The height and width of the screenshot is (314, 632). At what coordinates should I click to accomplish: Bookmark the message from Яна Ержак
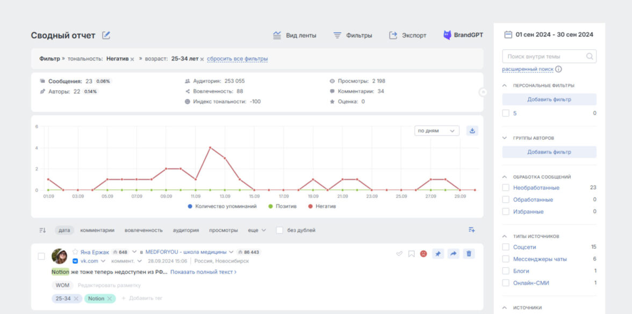point(411,254)
